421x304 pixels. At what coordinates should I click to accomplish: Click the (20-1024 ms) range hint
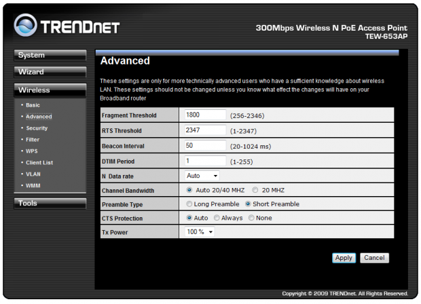pyautogui.click(x=251, y=147)
